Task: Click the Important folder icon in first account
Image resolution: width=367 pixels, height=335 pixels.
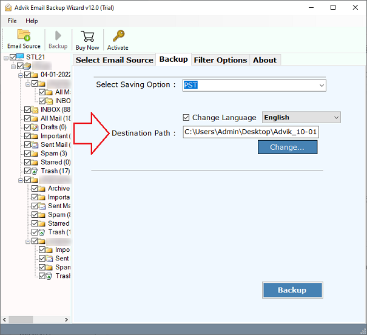Action: point(35,136)
